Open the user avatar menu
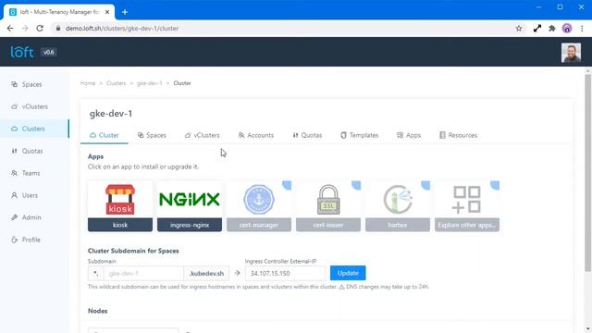This screenshot has width=592, height=333. [x=571, y=52]
